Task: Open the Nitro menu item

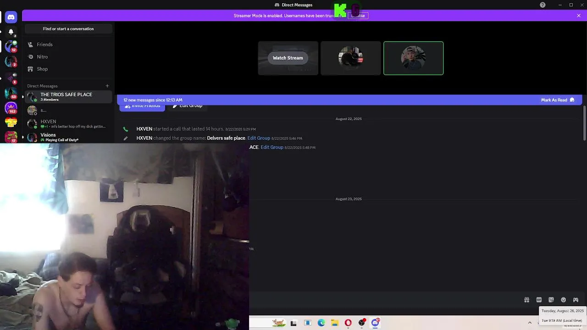Action: 68,57
